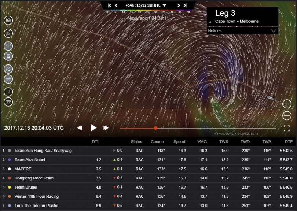Sort table by DTF column
This screenshot has height=211, width=297.
pyautogui.click(x=289, y=142)
